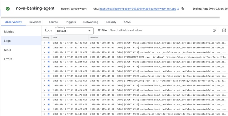
Task: Click the horizontal scrollbar under service header
Action: (110, 18)
